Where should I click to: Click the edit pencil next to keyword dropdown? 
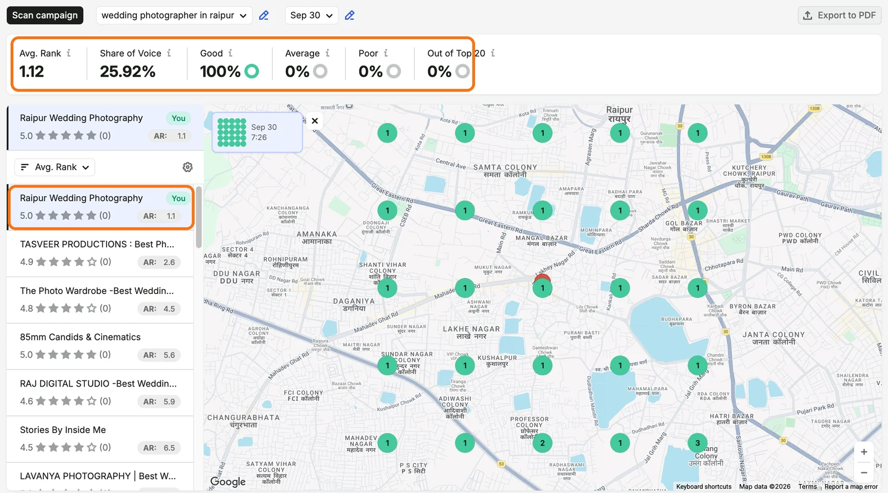tap(264, 16)
